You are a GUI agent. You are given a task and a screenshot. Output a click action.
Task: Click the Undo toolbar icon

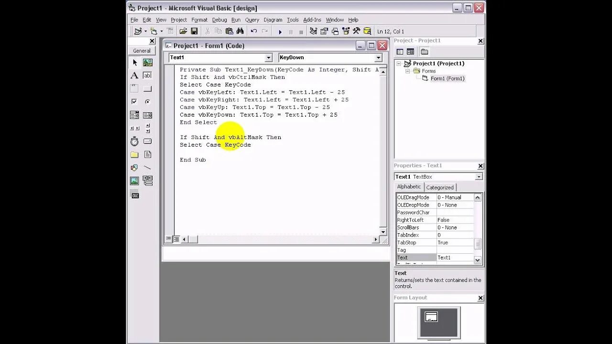pos(254,31)
